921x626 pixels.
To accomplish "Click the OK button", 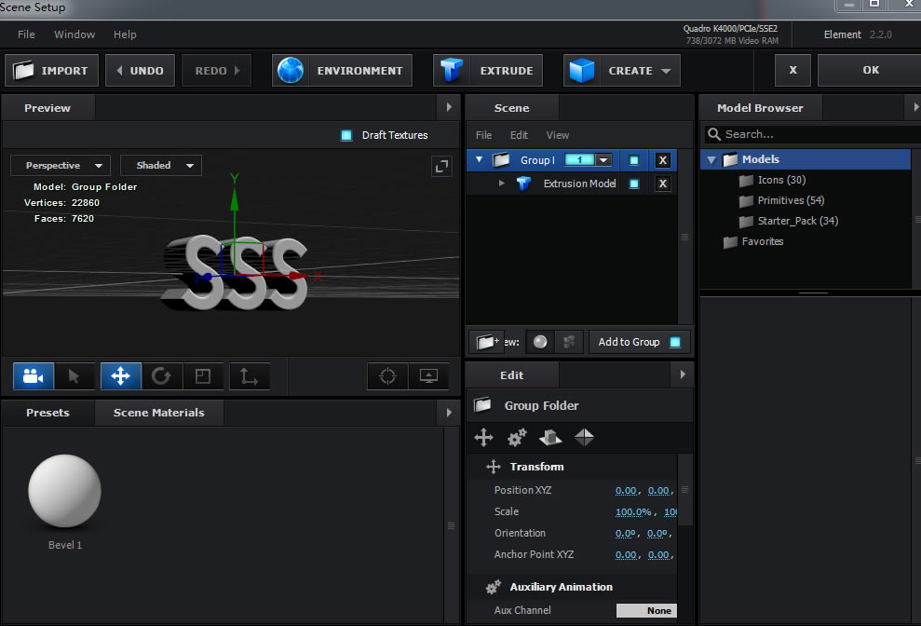I will (870, 70).
